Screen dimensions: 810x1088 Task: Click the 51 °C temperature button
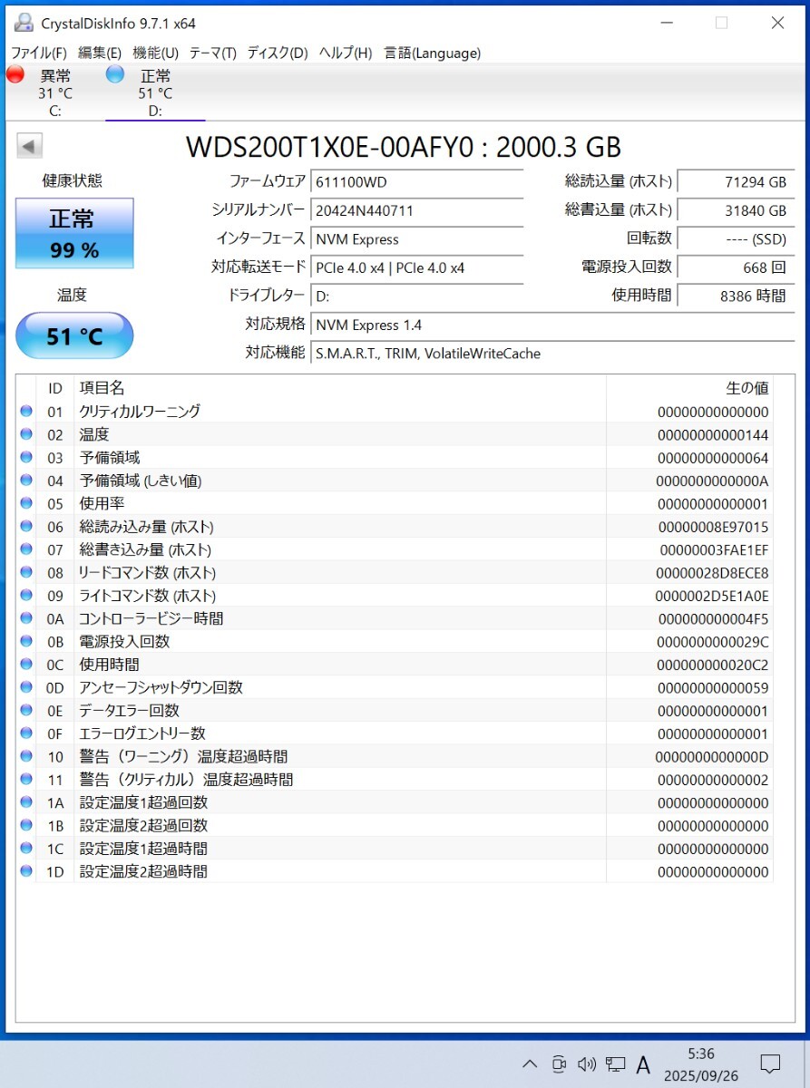tap(74, 336)
